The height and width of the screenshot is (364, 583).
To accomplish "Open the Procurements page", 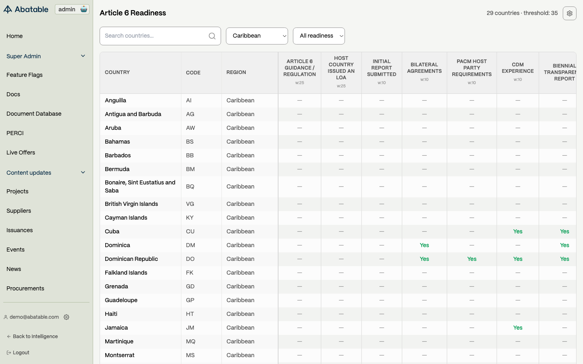I will tap(25, 288).
